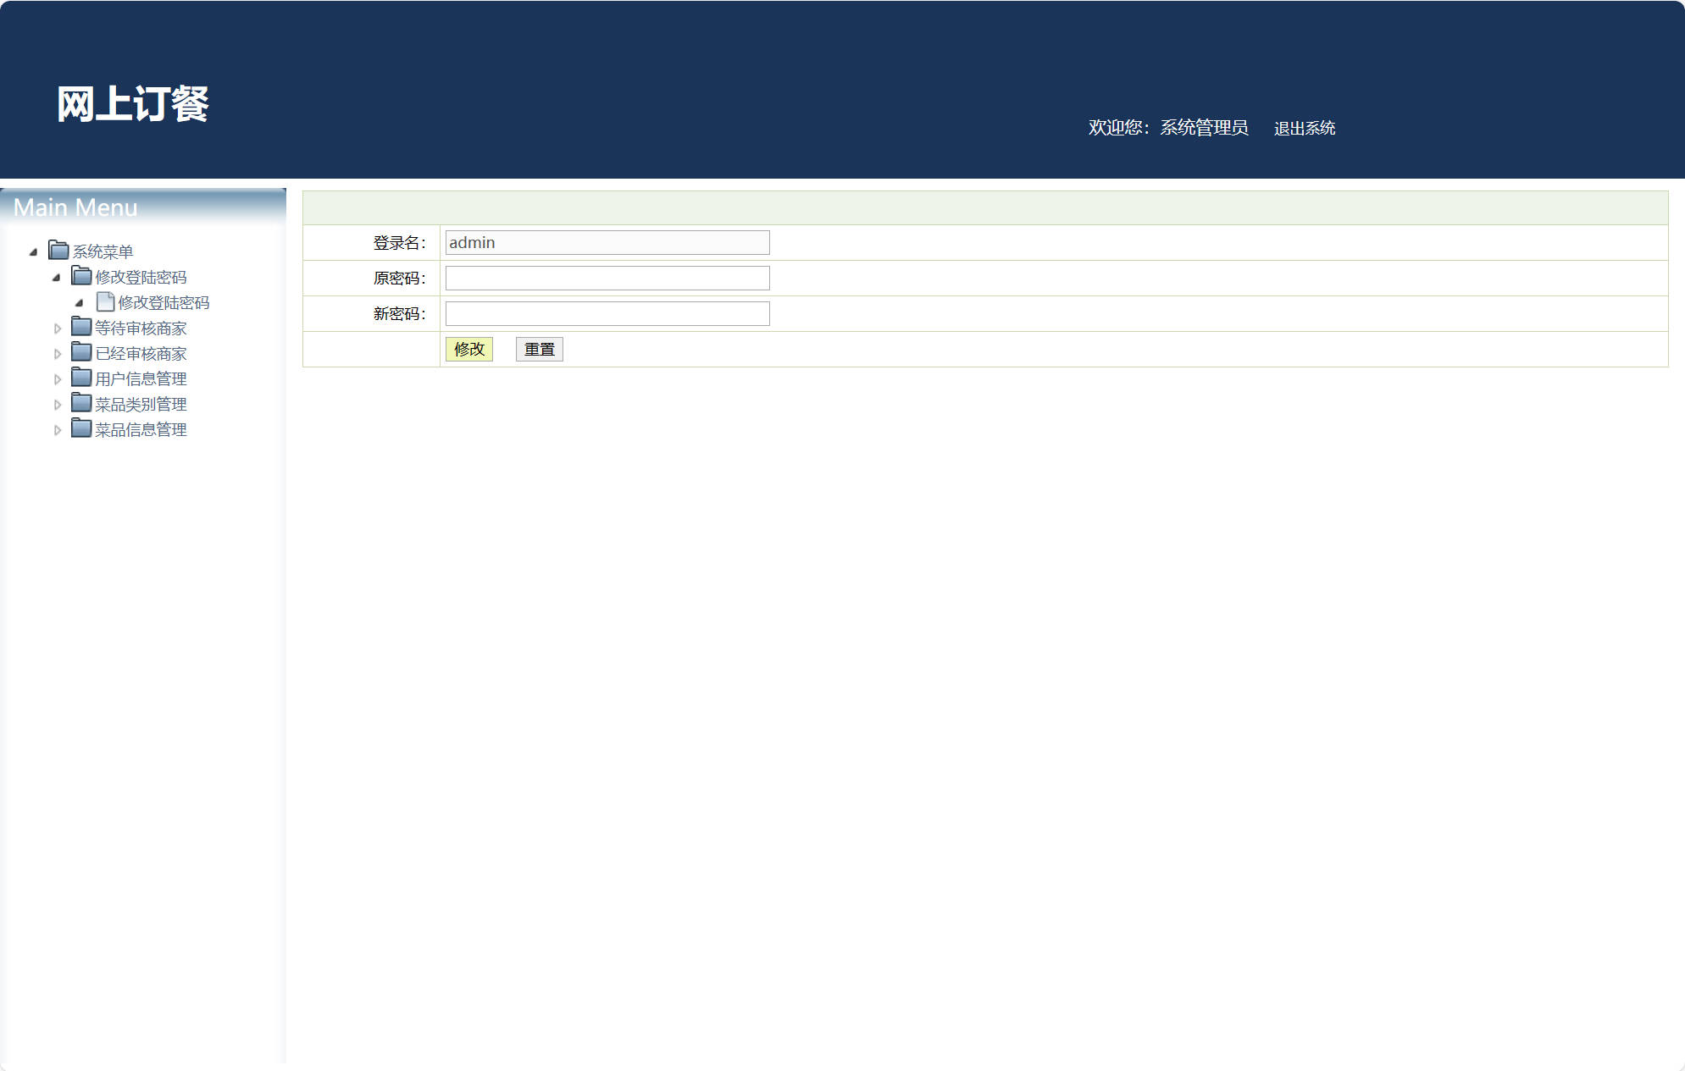This screenshot has width=1685, height=1071.
Task: Expand the 菜品类别管理 tree node
Action: 58,404
